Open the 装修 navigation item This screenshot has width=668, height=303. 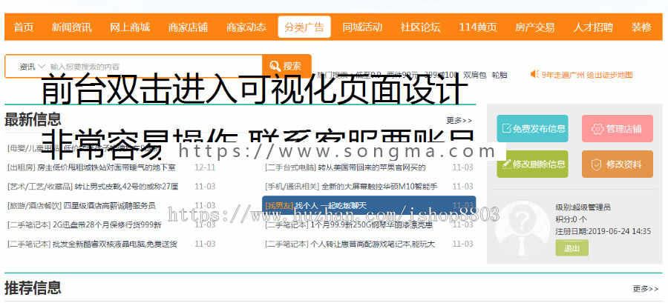[x=641, y=27]
